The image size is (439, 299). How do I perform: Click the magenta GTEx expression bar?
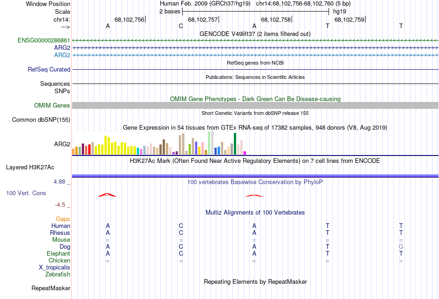(245, 153)
